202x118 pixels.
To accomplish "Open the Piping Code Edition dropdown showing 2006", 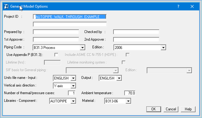I will click(163, 47).
